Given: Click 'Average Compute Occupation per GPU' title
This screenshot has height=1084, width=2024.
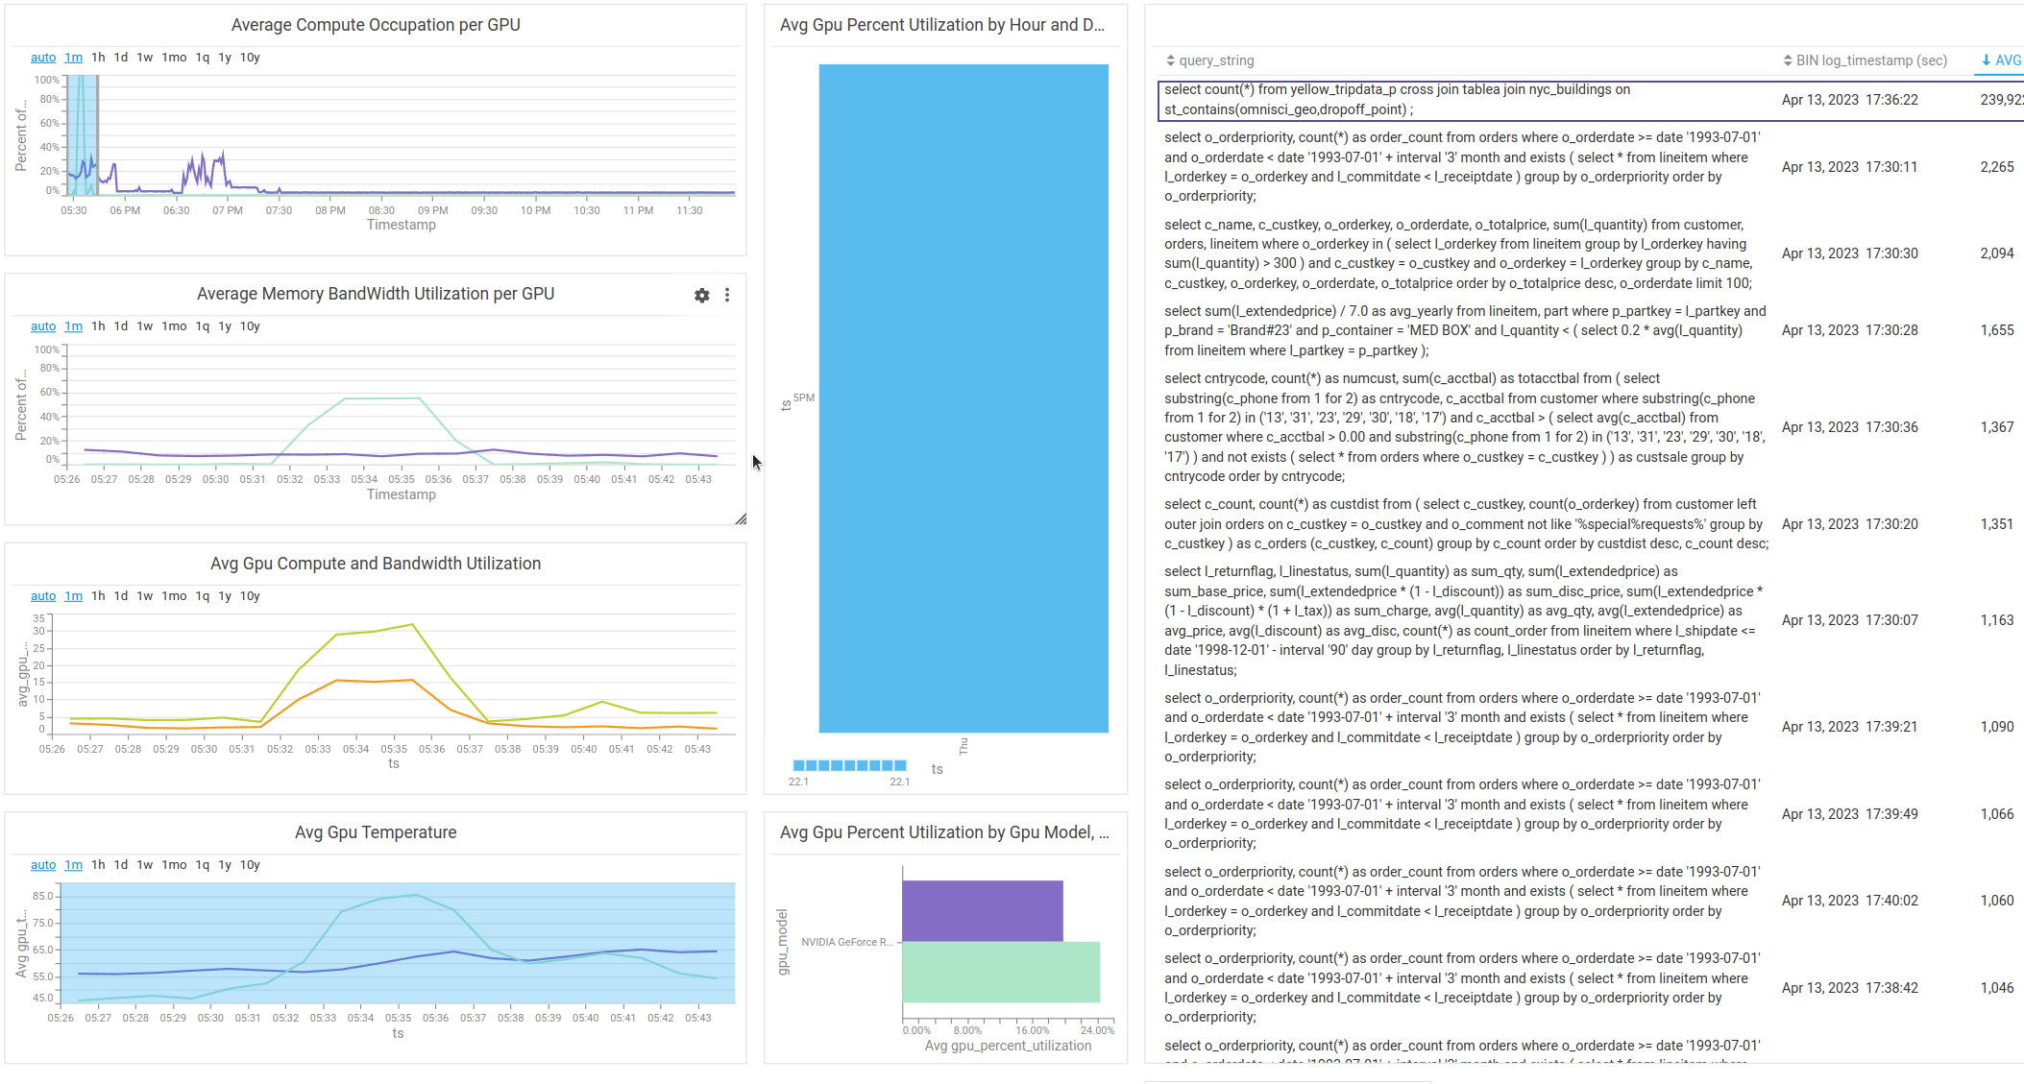Looking at the screenshot, I should coord(376,25).
